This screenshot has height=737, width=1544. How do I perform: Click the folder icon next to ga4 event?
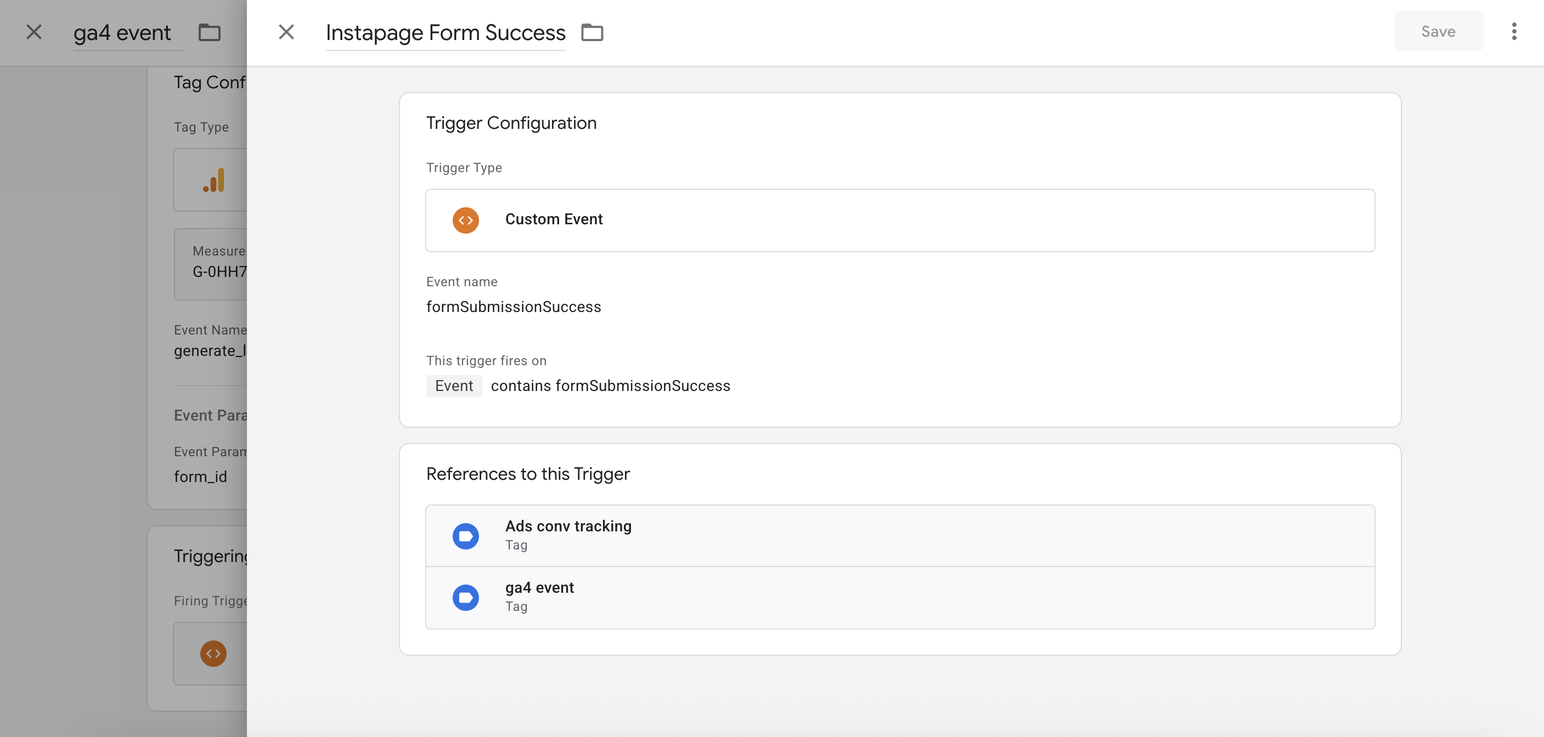tap(209, 32)
